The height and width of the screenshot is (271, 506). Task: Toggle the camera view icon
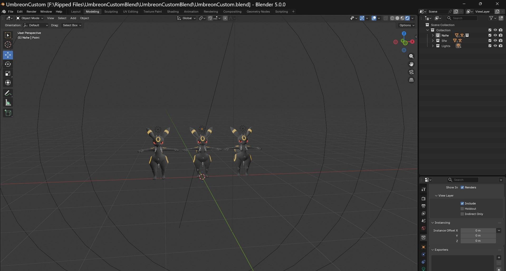(x=411, y=72)
